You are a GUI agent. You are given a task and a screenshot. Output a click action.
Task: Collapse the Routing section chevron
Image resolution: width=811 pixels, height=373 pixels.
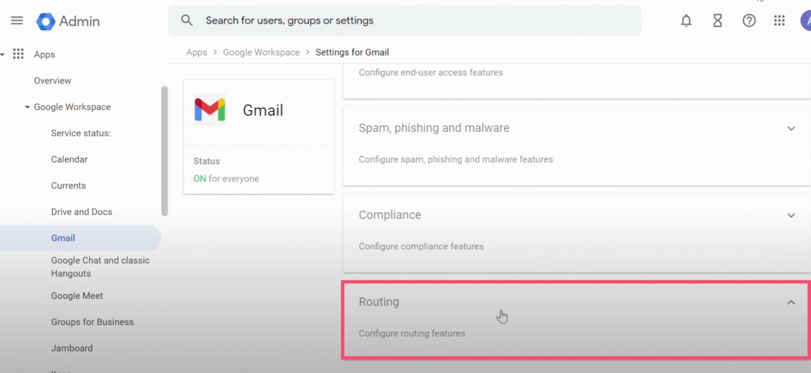coord(791,302)
